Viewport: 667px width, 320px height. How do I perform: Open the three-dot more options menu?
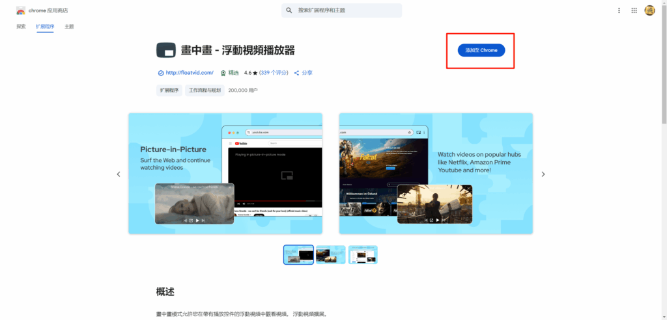coord(619,10)
